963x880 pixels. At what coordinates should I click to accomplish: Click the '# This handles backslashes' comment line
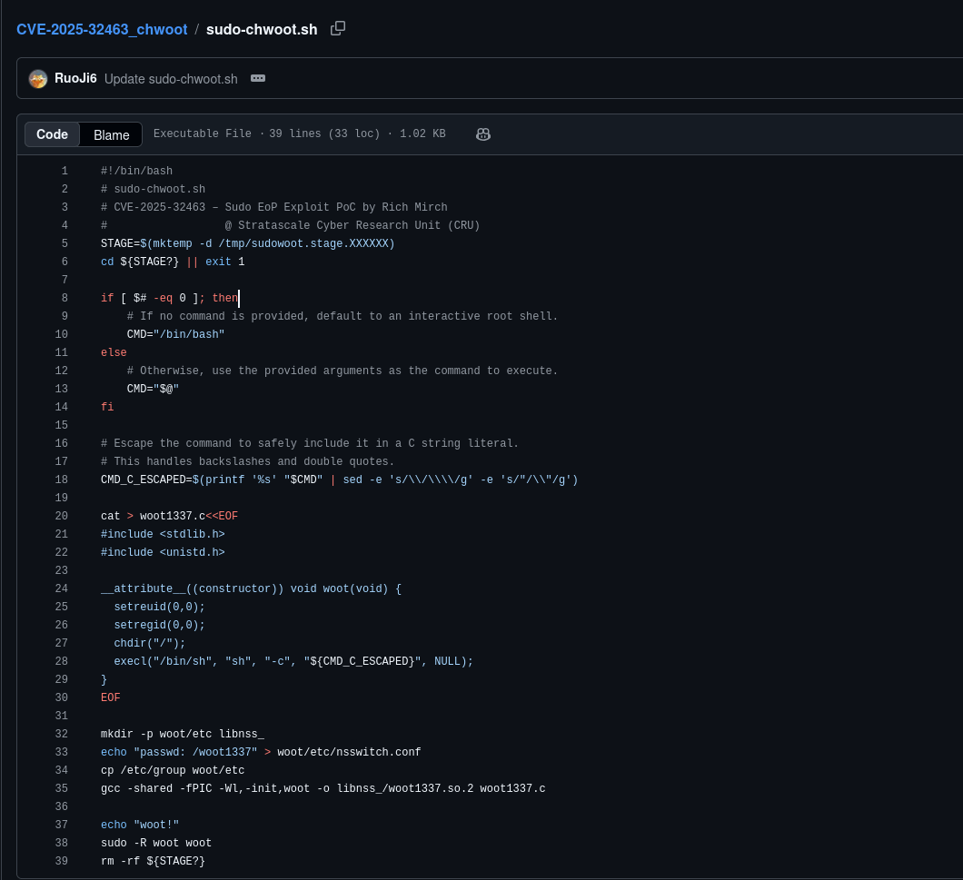[x=247, y=461]
